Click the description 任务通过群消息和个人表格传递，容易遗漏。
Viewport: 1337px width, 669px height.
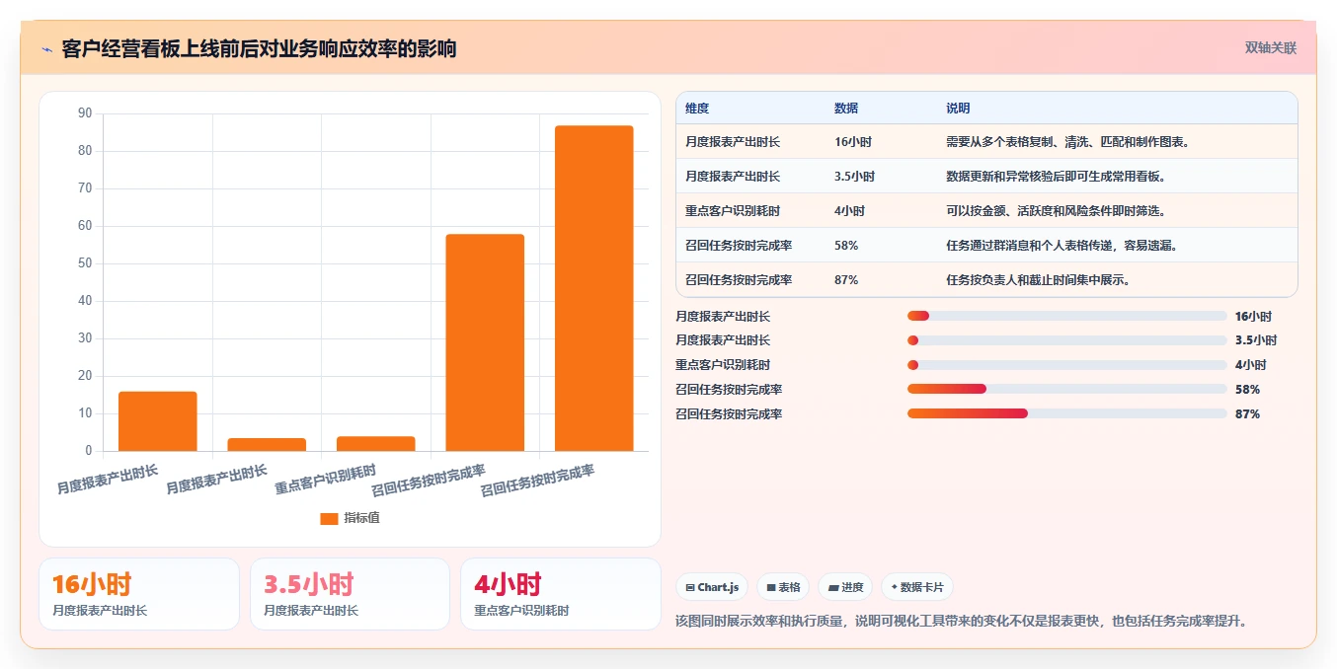point(1062,246)
